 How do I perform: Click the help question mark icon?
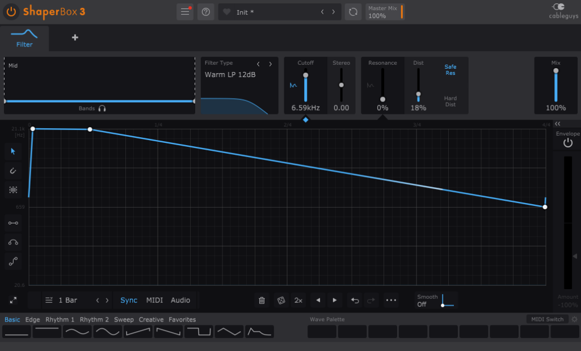click(x=205, y=12)
